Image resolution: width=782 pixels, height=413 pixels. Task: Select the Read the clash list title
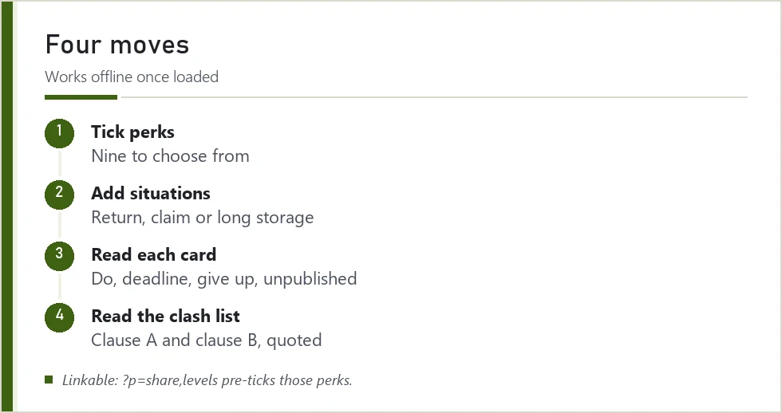(166, 316)
